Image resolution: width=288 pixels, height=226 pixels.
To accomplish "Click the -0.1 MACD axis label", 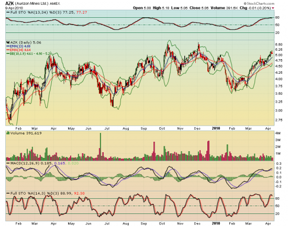I will click(278, 182).
